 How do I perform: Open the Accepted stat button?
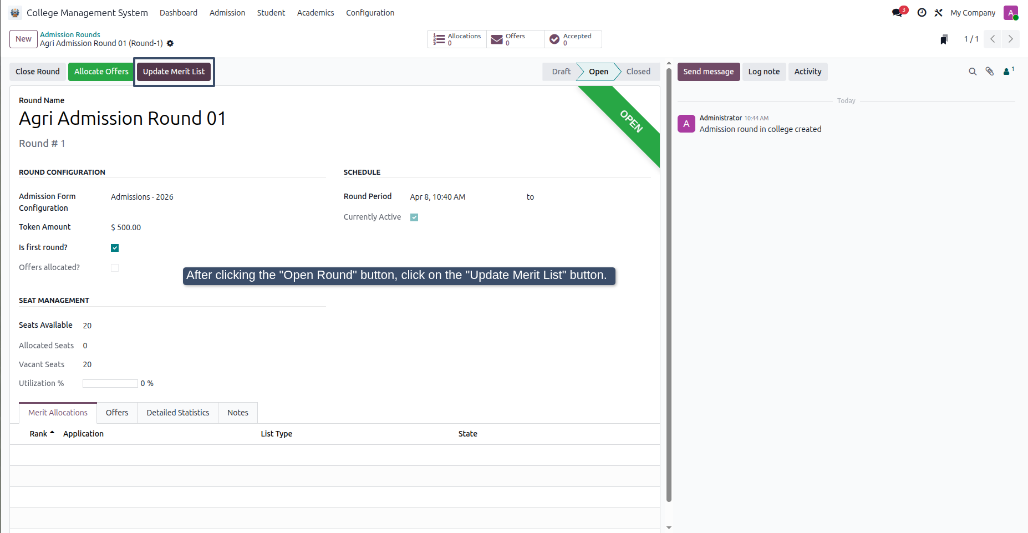coord(573,39)
